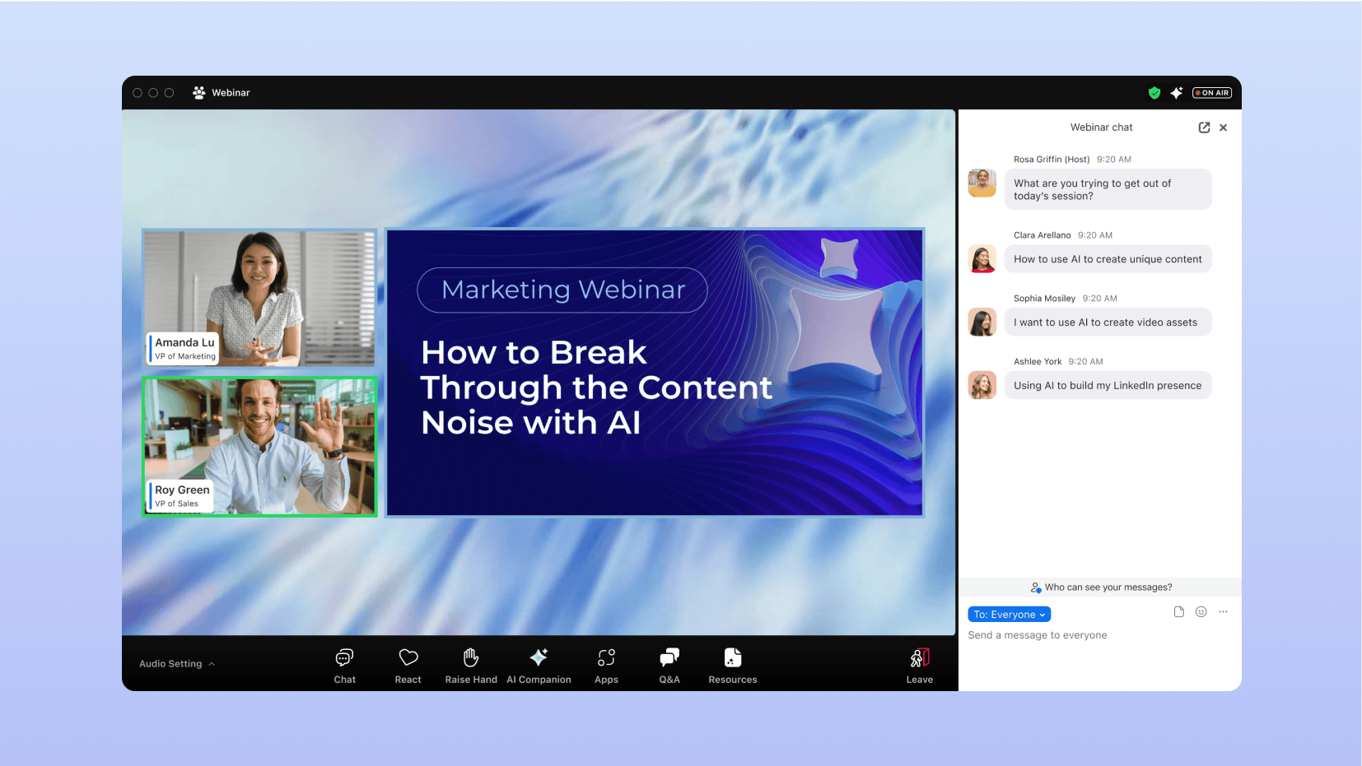This screenshot has height=766, width=1362.
Task: Open more chat options ellipsis
Action: coord(1223,612)
